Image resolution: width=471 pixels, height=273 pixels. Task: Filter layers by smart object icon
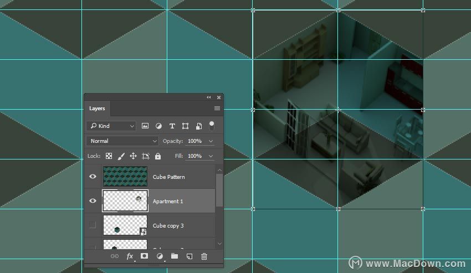coord(199,126)
